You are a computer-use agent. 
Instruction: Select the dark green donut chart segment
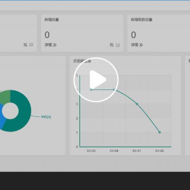pos(24,114)
